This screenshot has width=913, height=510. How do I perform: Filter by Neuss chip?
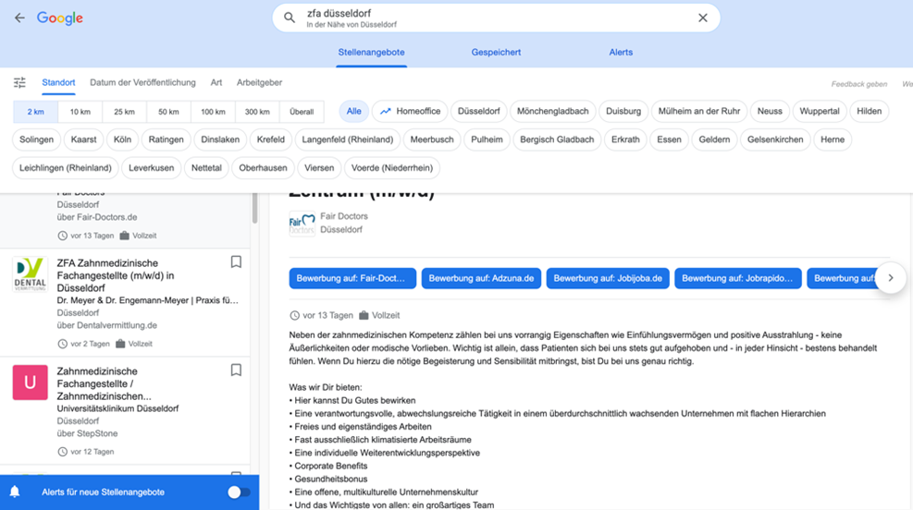tap(770, 111)
